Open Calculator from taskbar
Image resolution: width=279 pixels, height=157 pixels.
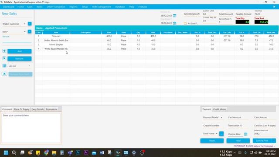click(x=62, y=153)
